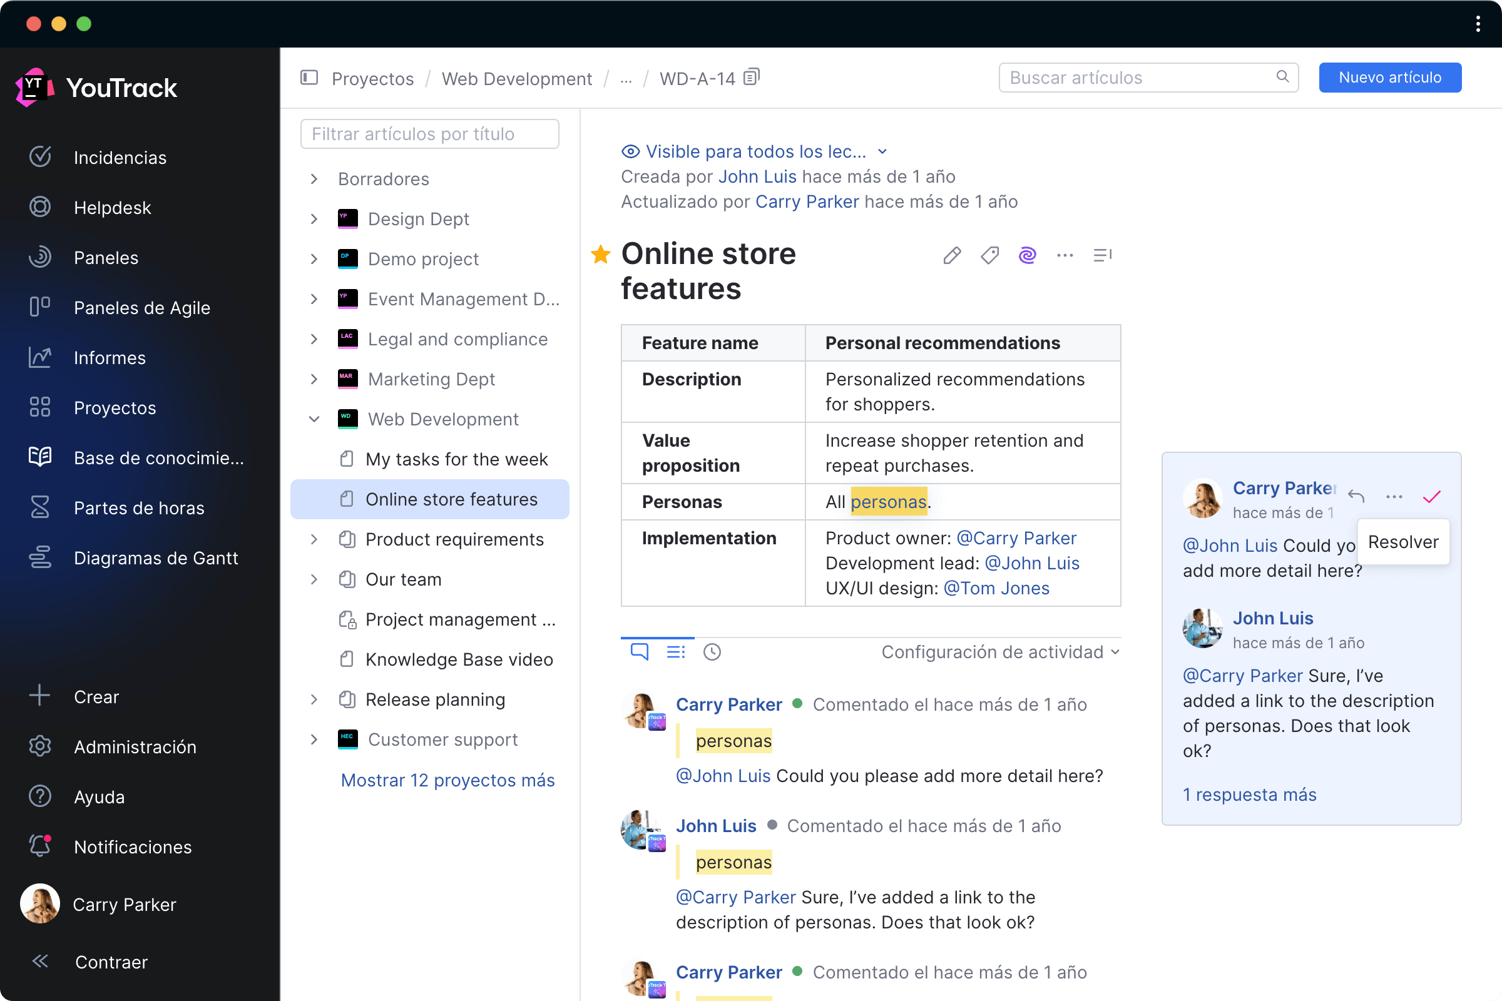Toggle Resolver on Carry Parker comment

[x=1433, y=496]
